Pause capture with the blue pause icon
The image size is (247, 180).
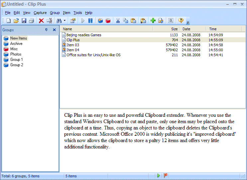pyautogui.click(x=90, y=21)
